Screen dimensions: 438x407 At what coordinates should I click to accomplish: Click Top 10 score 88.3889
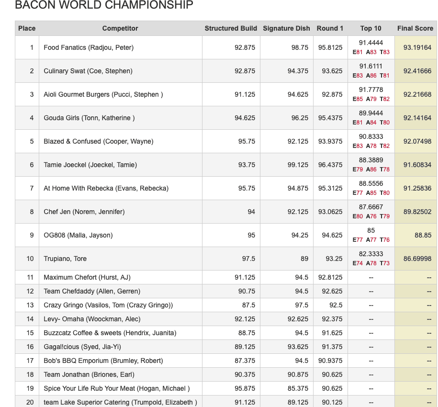click(x=371, y=160)
